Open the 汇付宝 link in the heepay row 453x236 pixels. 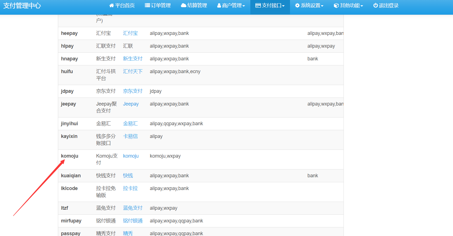[x=130, y=33]
